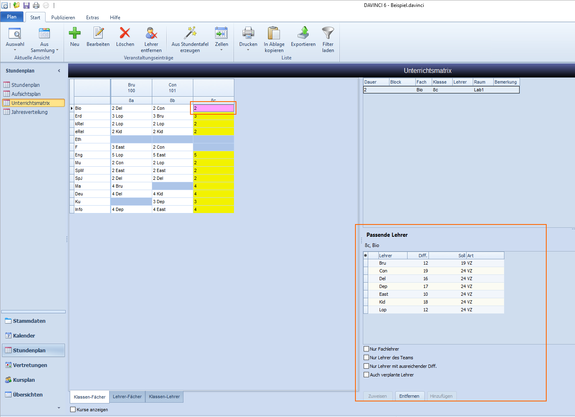
Task: Click the green Neu plus icon
Action: point(75,33)
